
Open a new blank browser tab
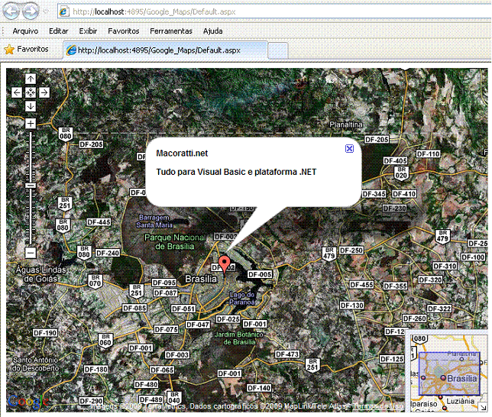pos(277,50)
